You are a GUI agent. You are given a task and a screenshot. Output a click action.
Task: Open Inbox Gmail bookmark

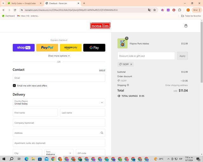[28, 16]
